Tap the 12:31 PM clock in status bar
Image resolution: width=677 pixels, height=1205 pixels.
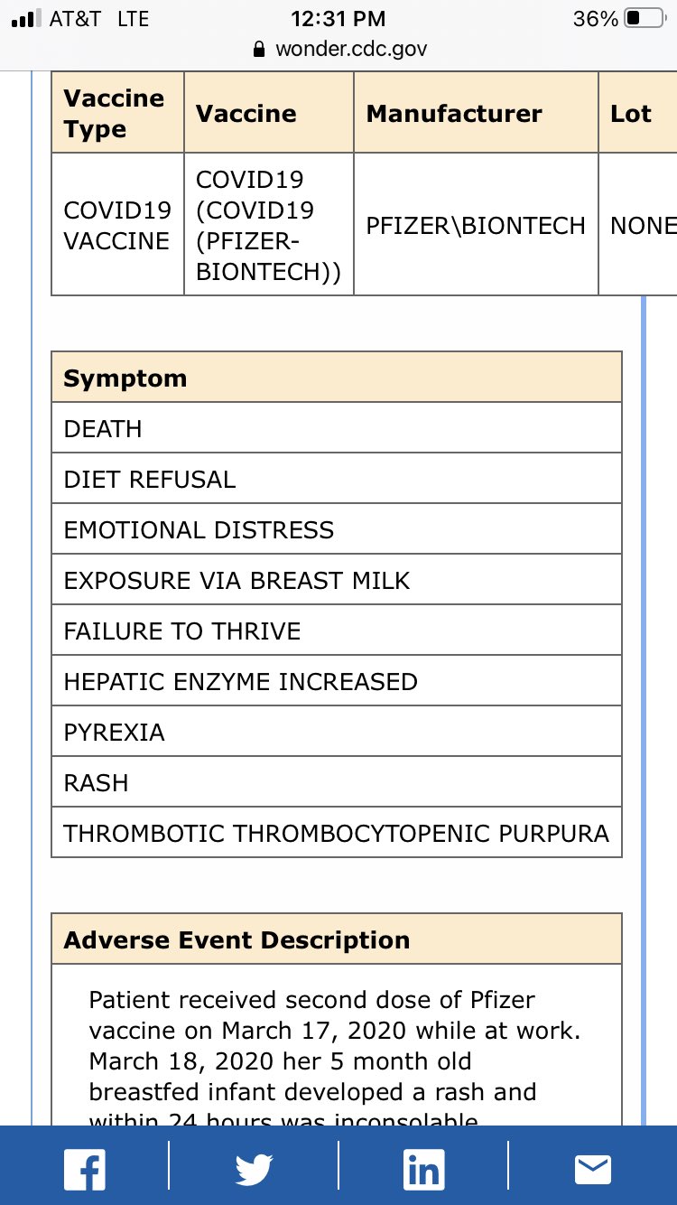[x=338, y=18]
